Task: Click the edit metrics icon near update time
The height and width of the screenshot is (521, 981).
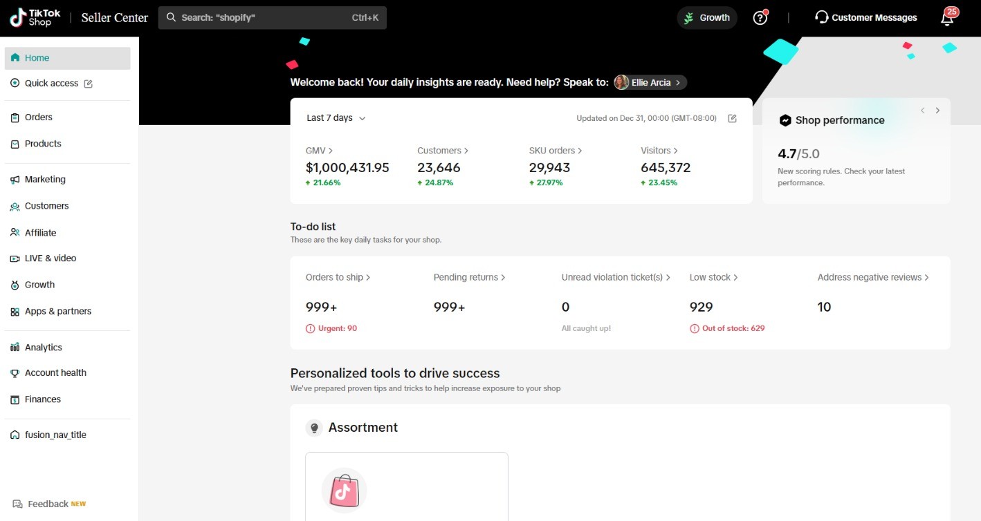Action: coord(732,118)
